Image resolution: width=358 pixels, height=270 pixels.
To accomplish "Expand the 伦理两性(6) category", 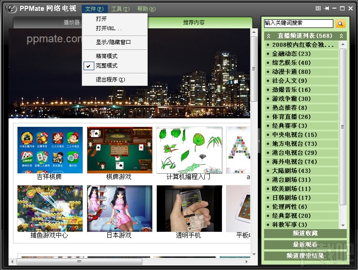I will (301, 207).
